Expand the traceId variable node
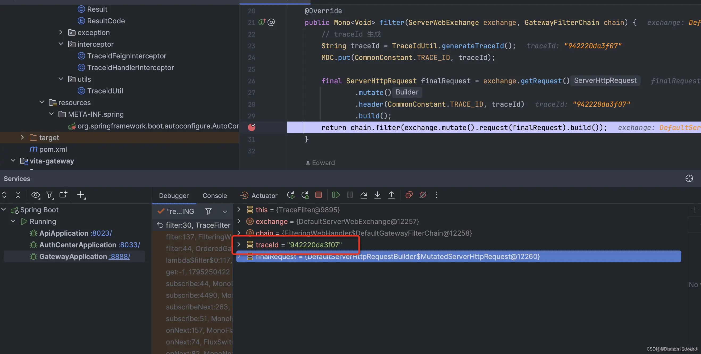Image resolution: width=701 pixels, height=354 pixels. point(239,245)
